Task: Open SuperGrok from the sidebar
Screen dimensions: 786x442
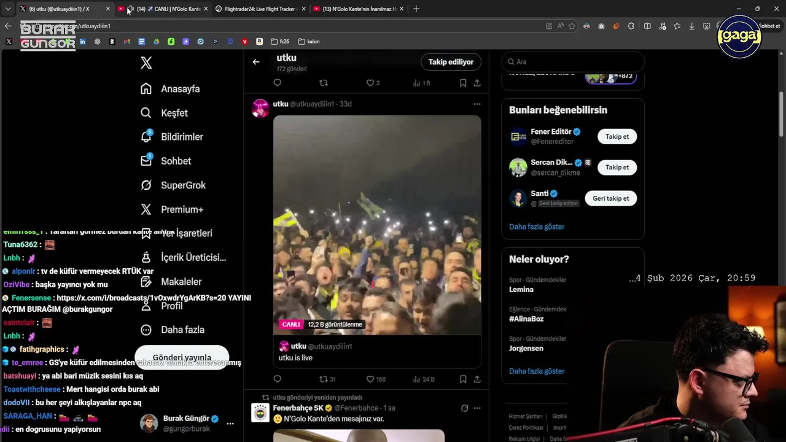Action: (173, 185)
